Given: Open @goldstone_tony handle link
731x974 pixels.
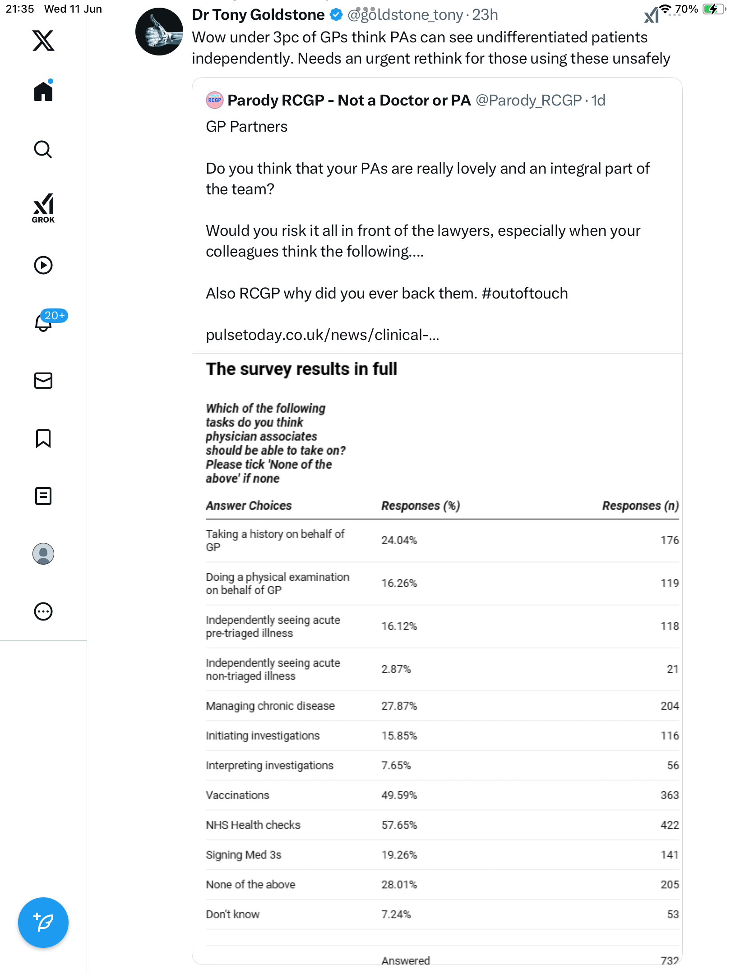Looking at the screenshot, I should (405, 15).
